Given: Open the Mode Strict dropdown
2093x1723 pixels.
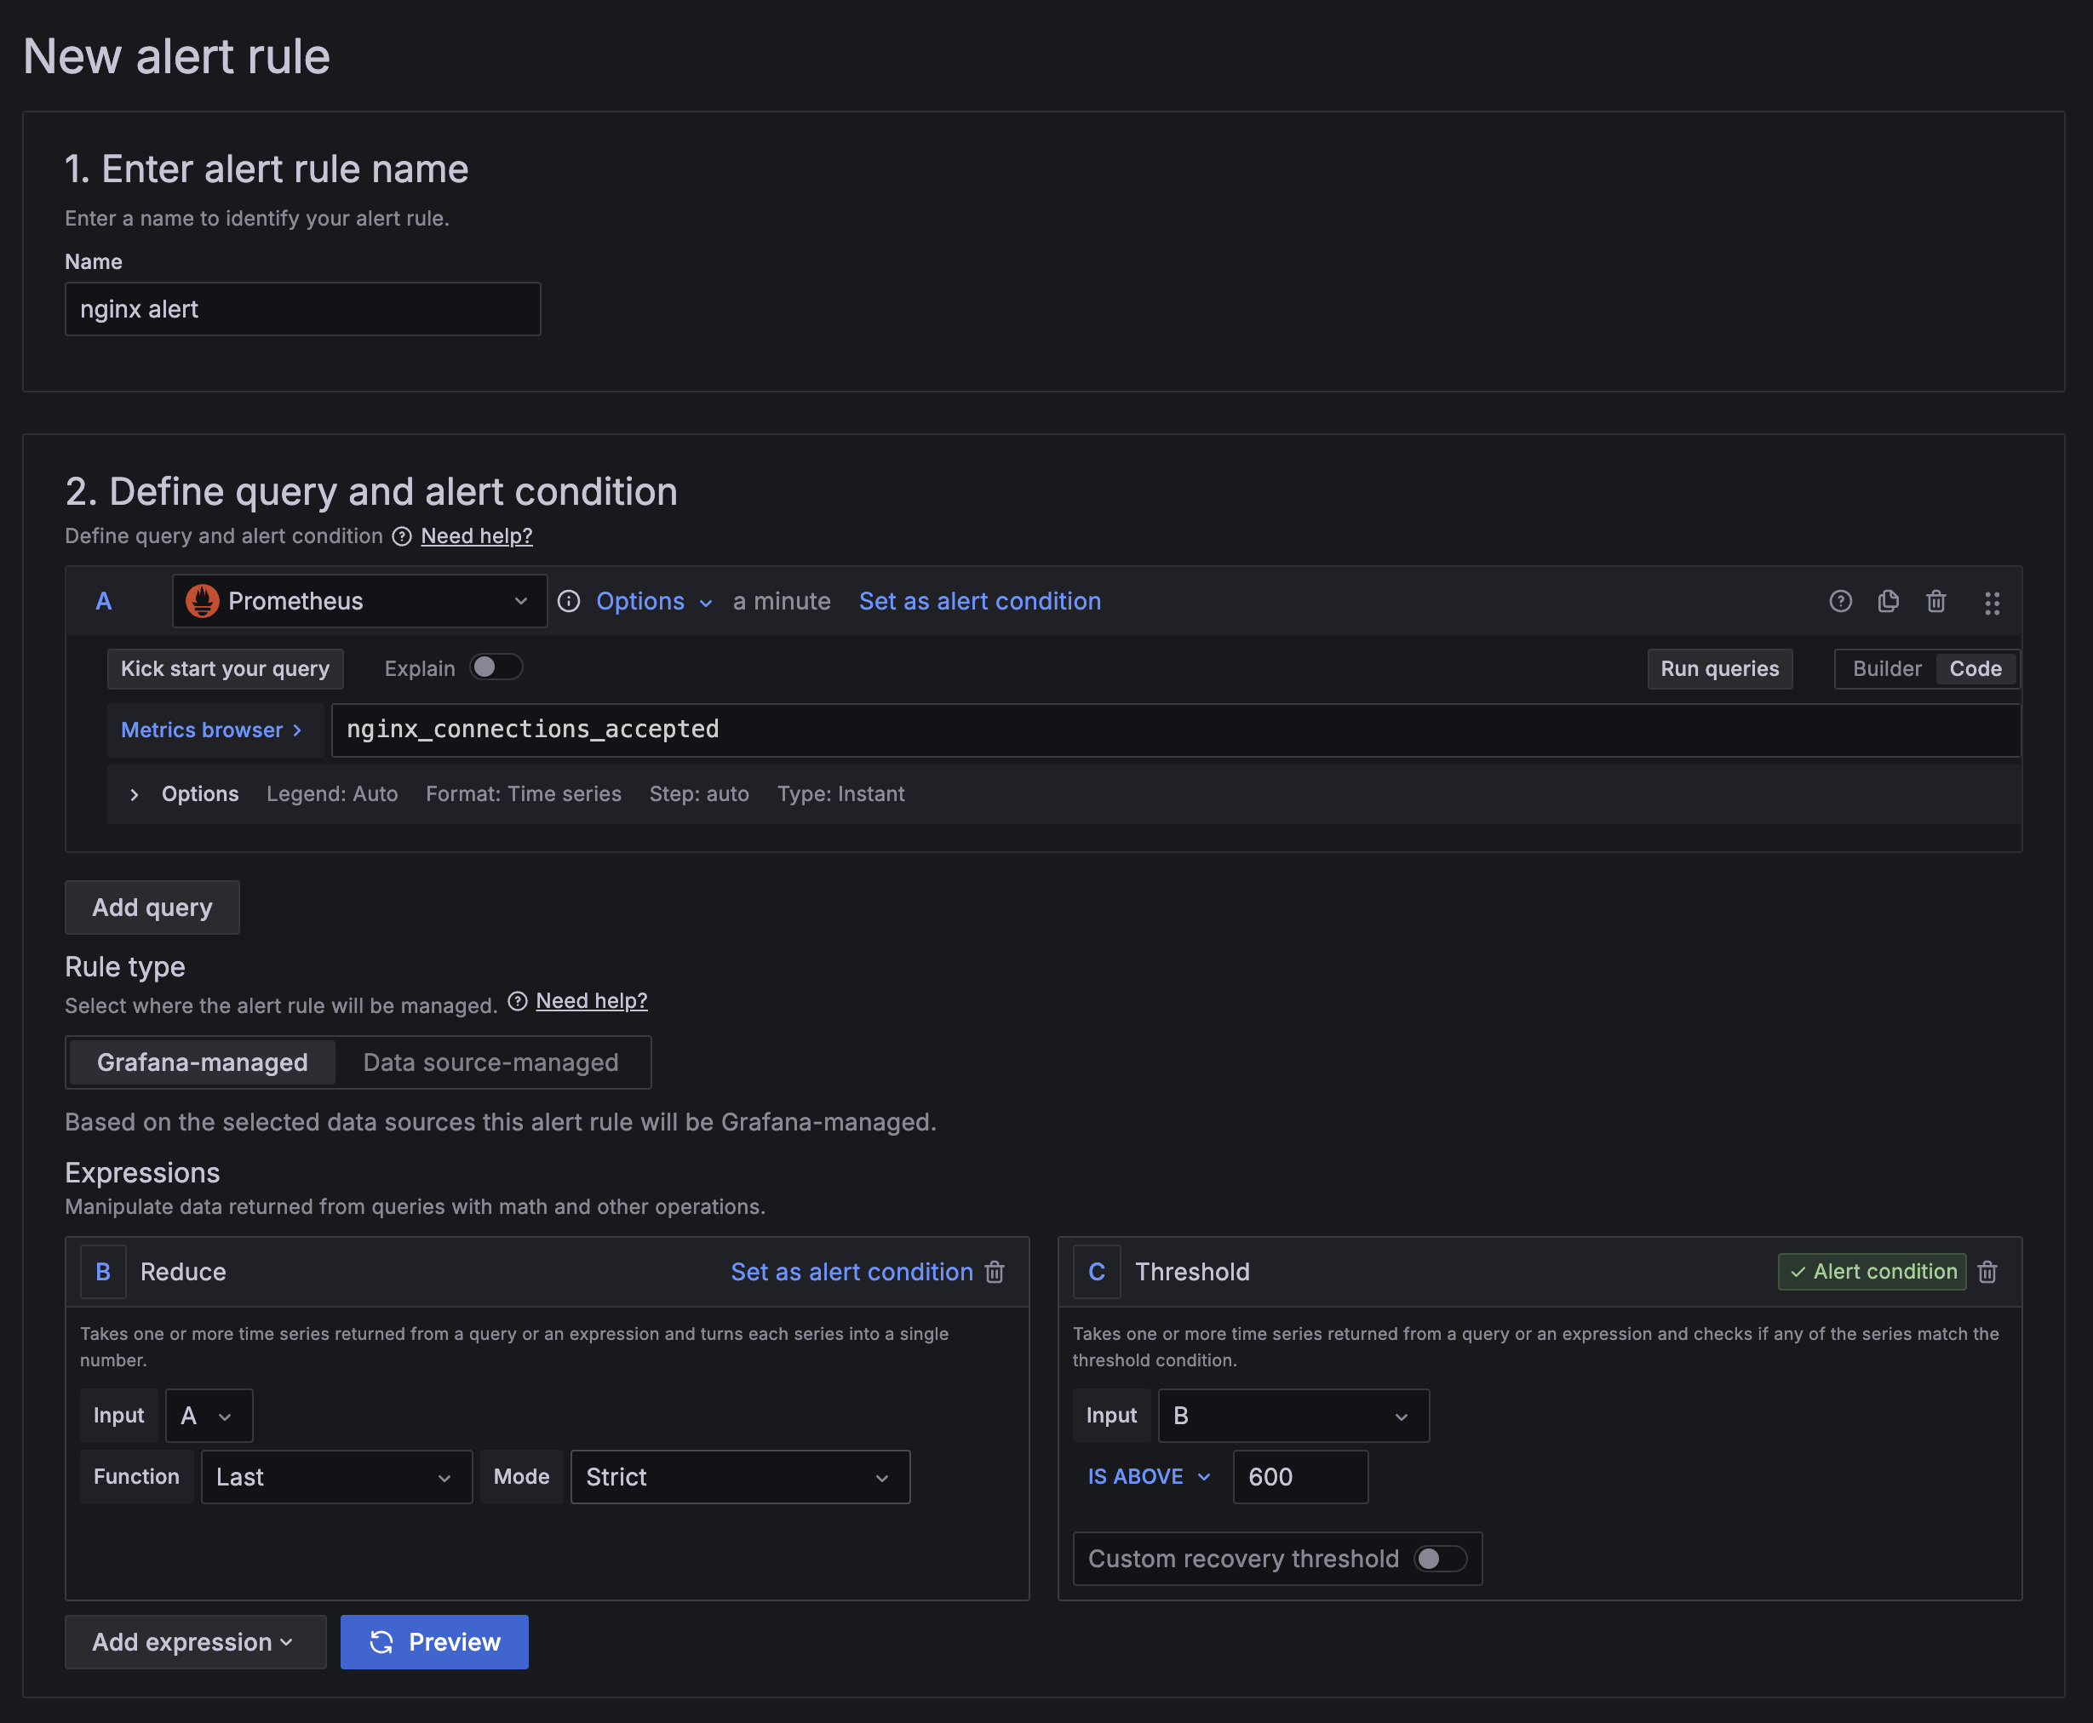Looking at the screenshot, I should (x=739, y=1477).
